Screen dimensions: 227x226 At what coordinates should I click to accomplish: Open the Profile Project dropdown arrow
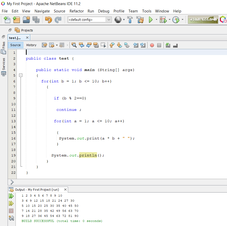coord(182,20)
